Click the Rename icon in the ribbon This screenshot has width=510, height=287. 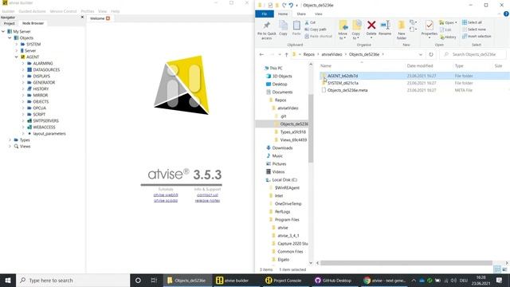[x=385, y=25]
